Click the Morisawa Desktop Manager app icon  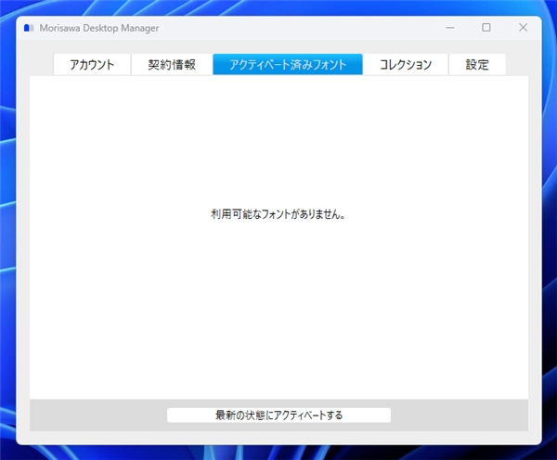click(x=29, y=28)
